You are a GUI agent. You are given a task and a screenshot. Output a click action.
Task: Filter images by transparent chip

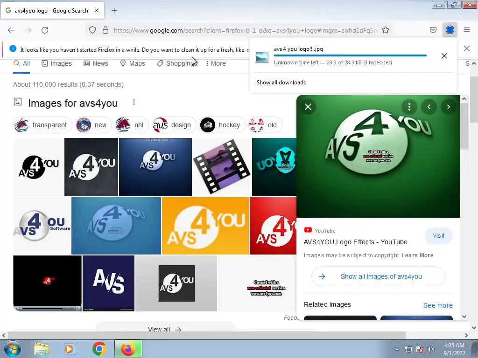click(42, 125)
